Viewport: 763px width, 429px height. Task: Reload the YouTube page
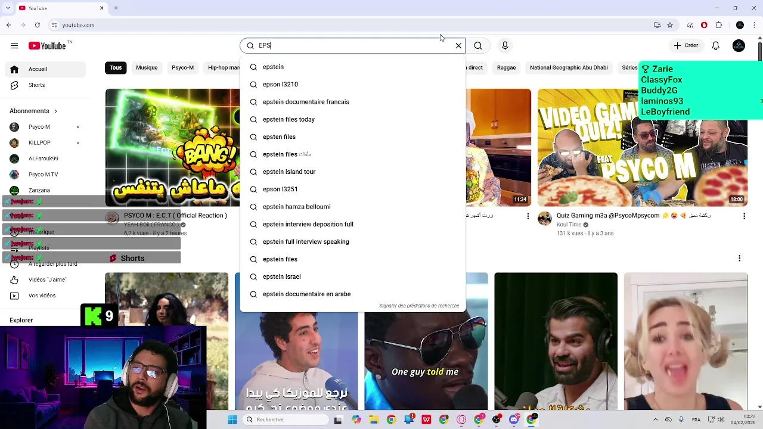(x=37, y=25)
